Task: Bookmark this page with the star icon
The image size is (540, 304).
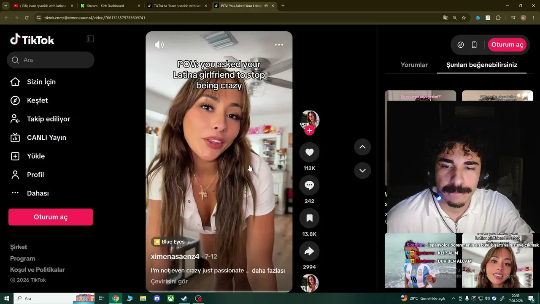Action: tap(464, 18)
